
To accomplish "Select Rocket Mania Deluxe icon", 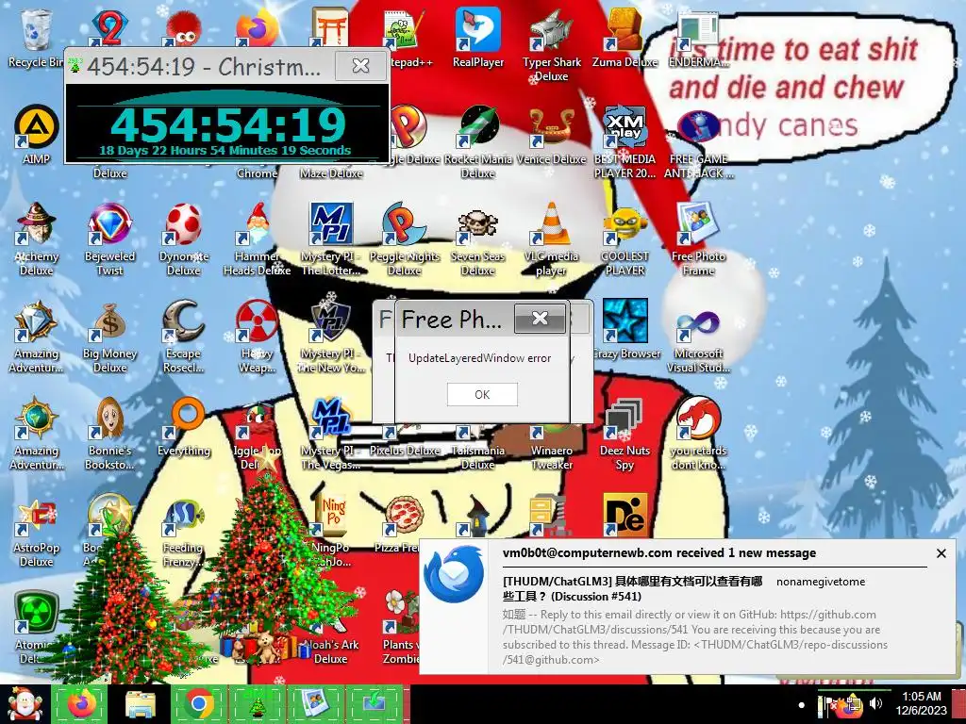I will point(477,143).
